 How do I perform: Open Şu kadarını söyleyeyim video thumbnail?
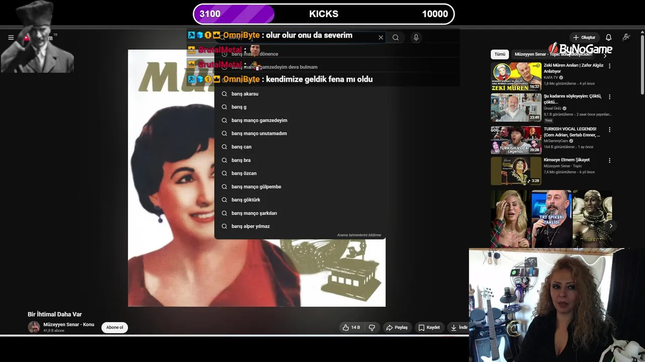pos(516,107)
